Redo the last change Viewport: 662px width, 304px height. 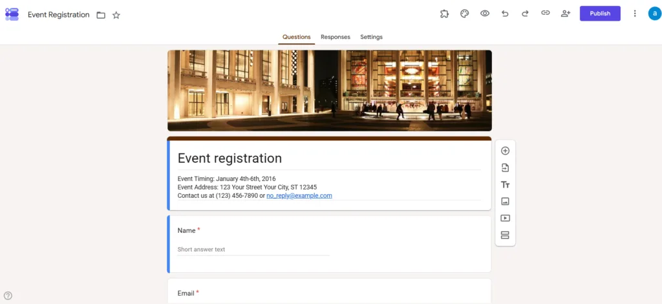pos(525,14)
